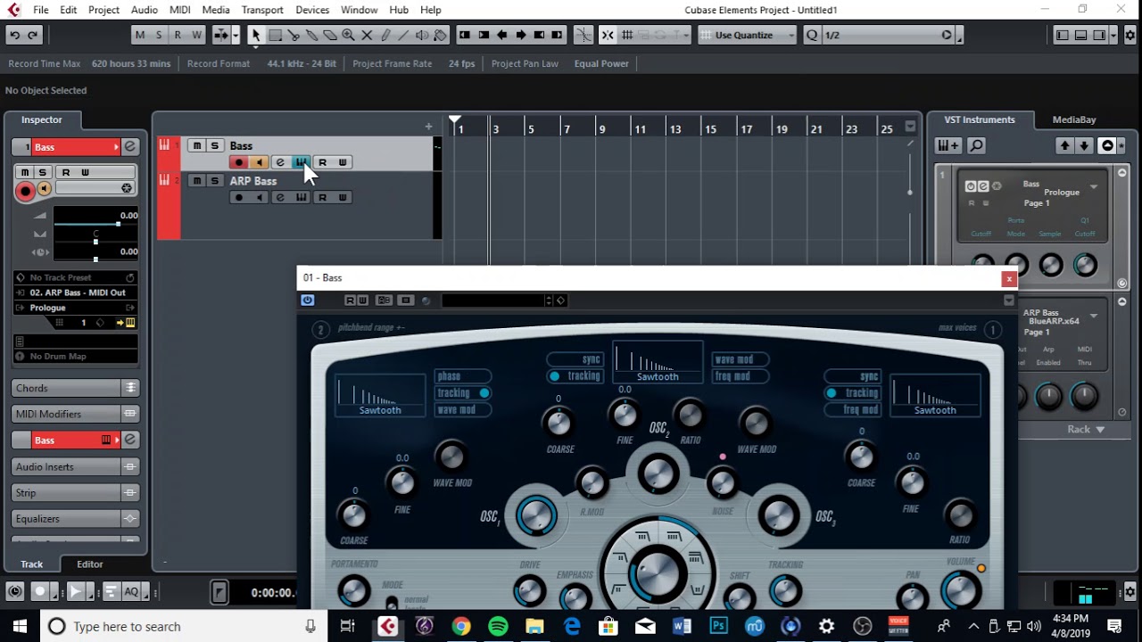Open Cubase from the Windows taskbar
The width and height of the screenshot is (1142, 642).
point(387,626)
